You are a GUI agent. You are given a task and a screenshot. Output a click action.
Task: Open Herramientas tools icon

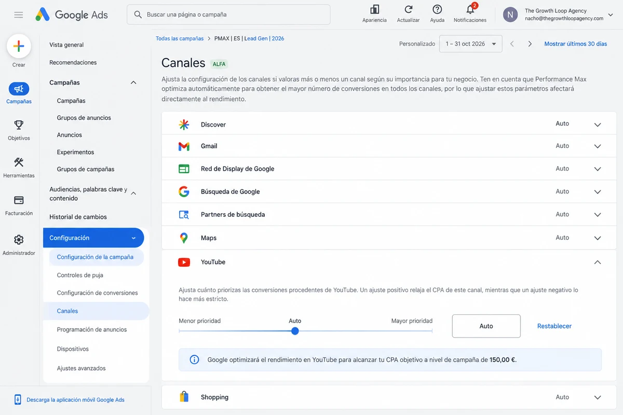point(19,162)
